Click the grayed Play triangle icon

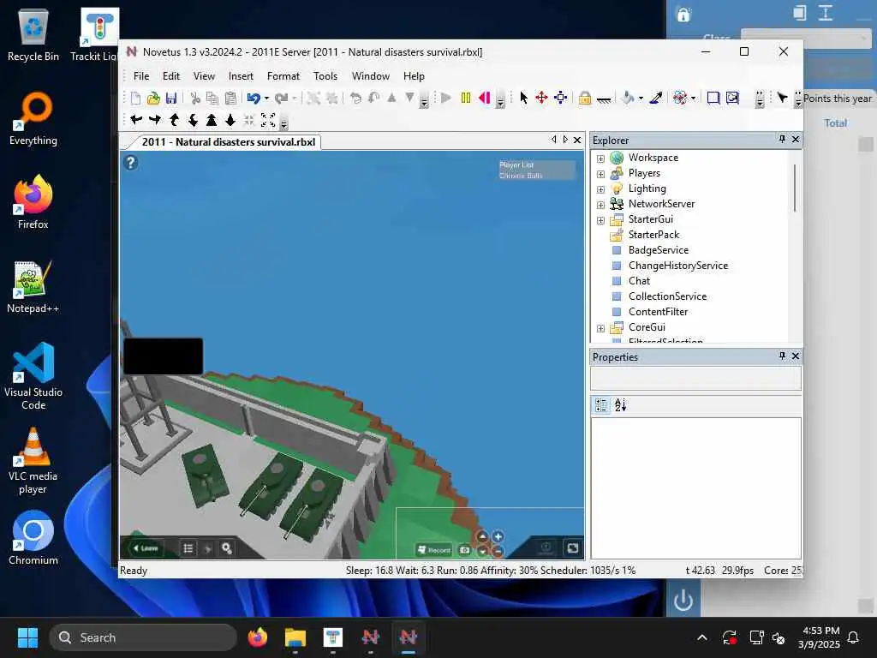(x=445, y=98)
